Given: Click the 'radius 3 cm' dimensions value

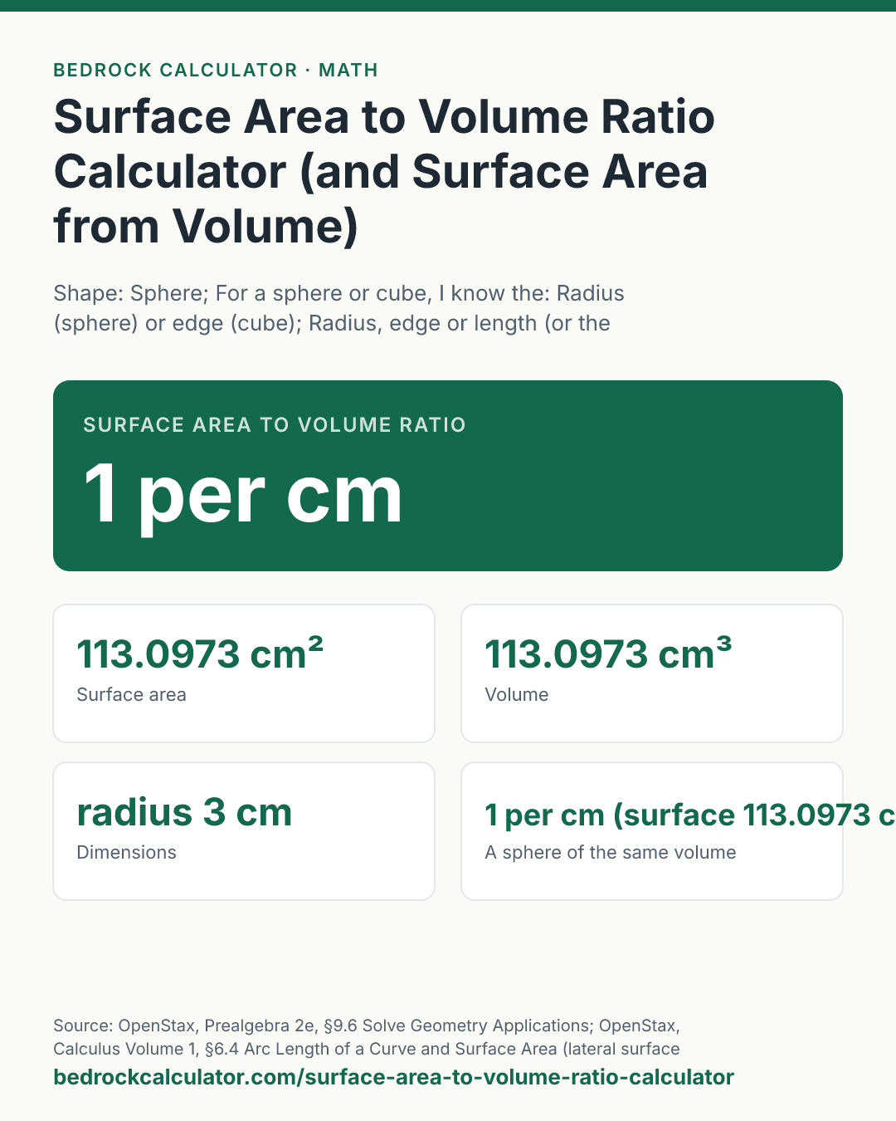Looking at the screenshot, I should pos(184,812).
